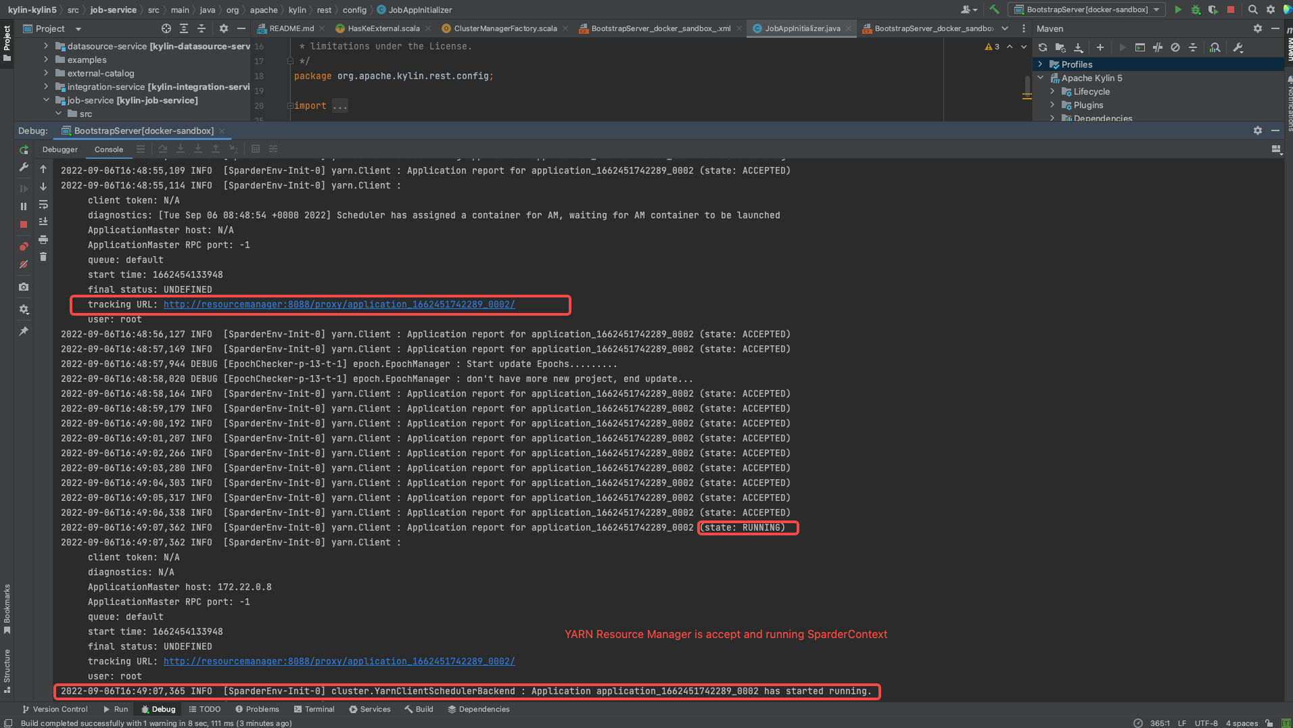Screen dimensions: 1293x728
Task: Open the Terminal tool window tab
Action: pyautogui.click(x=314, y=709)
